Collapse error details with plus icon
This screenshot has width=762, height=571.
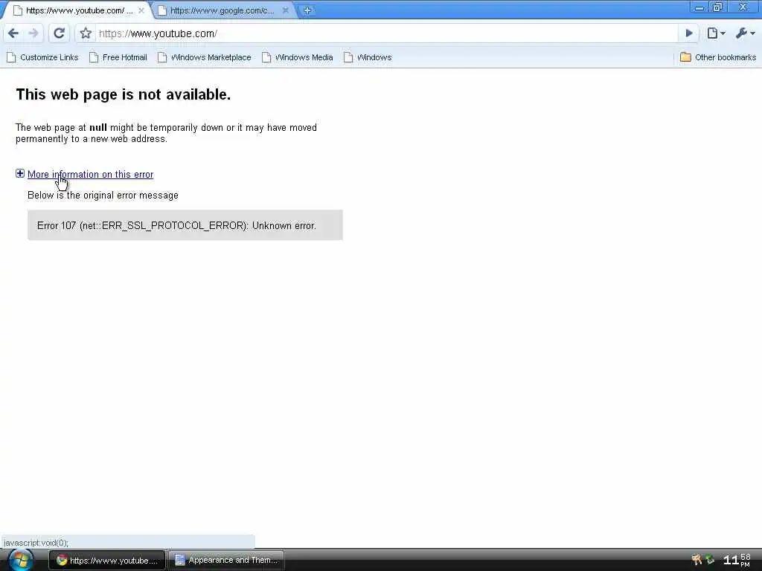point(20,173)
